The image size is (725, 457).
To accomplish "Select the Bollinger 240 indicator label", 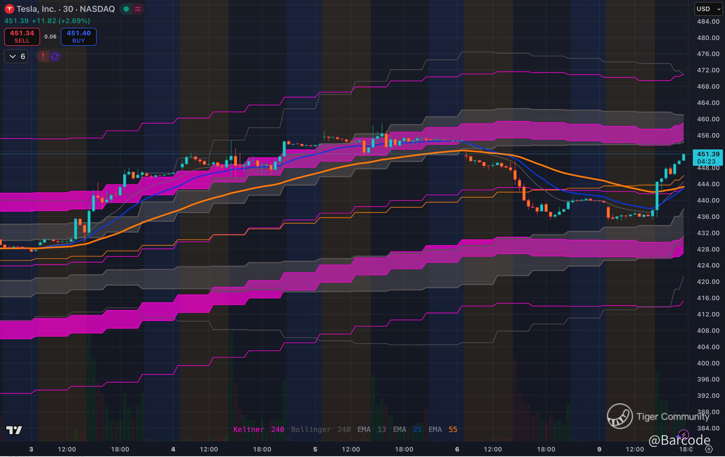I will tap(320, 429).
